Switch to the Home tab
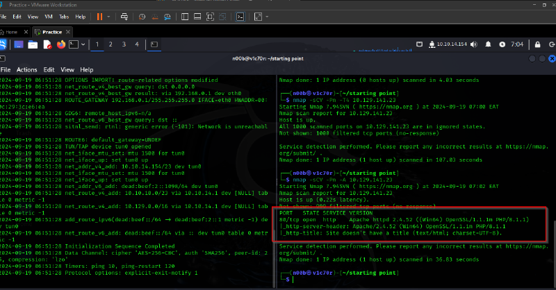556x290 pixels. [x=12, y=32]
